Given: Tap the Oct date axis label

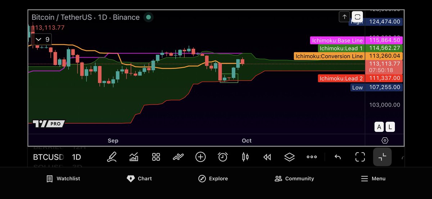Looking at the screenshot, I should click(247, 141).
